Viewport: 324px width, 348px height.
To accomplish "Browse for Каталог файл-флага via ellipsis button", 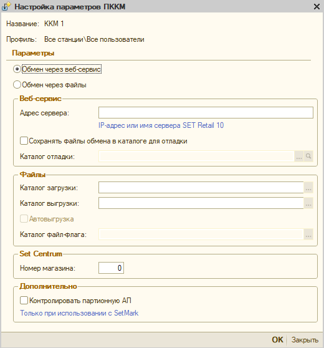I will (x=308, y=234).
